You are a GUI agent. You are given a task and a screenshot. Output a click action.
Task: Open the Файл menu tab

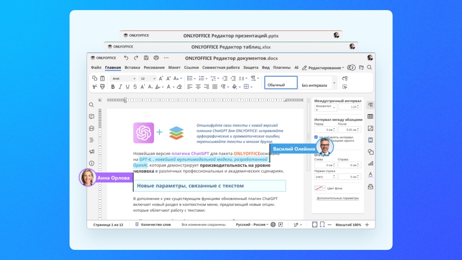pyautogui.click(x=96, y=67)
